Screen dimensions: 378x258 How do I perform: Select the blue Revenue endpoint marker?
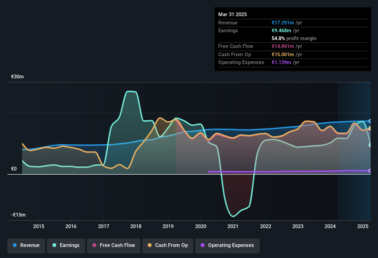(370, 121)
